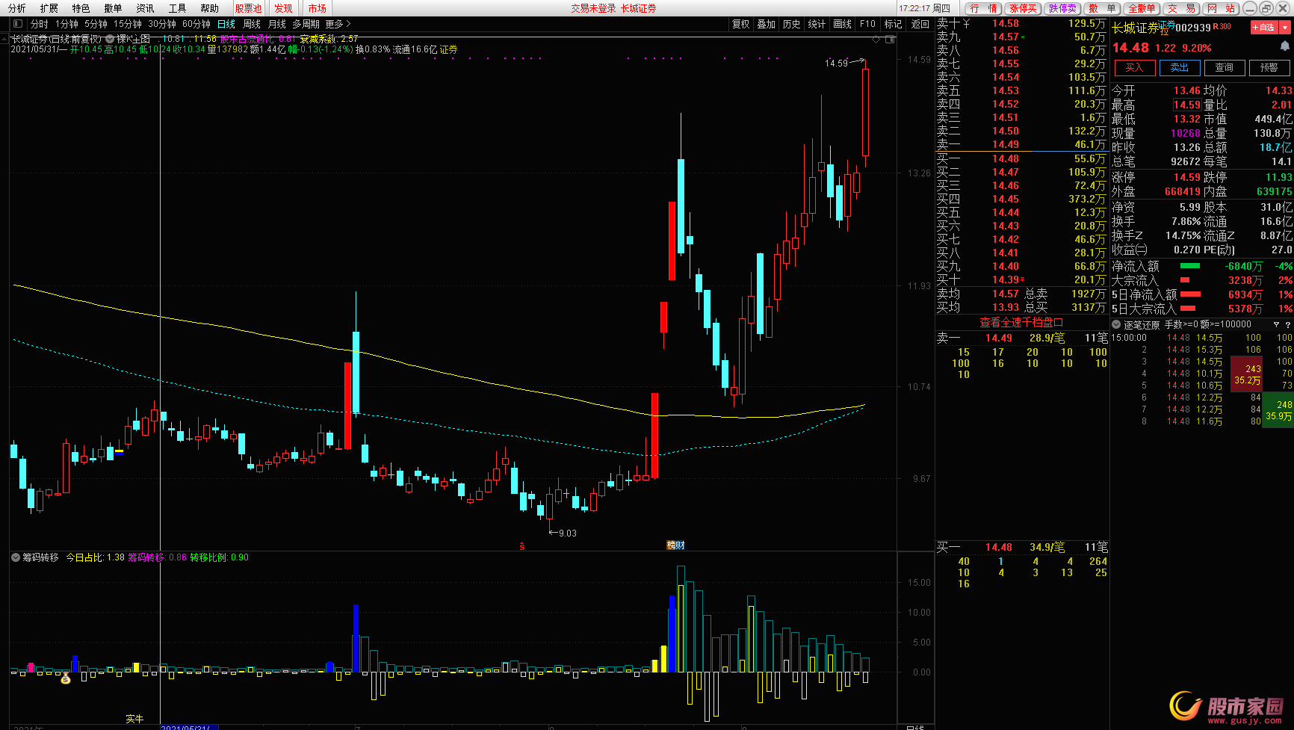Viewport: 1294px width, 730px height.
Task: Click the money bag icon in indicator panel
Action: click(x=66, y=678)
